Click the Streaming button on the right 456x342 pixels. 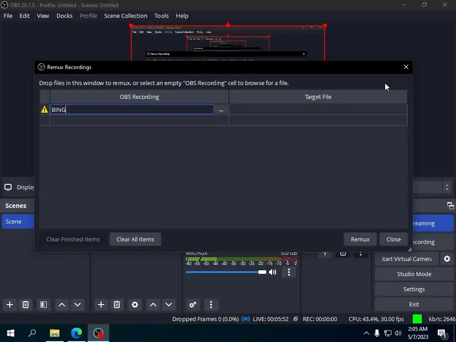pos(433,223)
